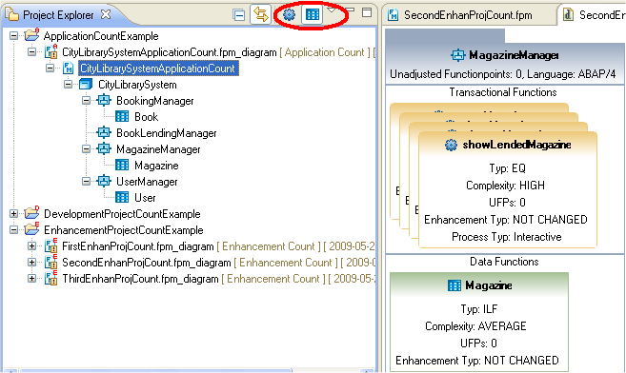Select the BookLendingManager tree item

coord(166,133)
